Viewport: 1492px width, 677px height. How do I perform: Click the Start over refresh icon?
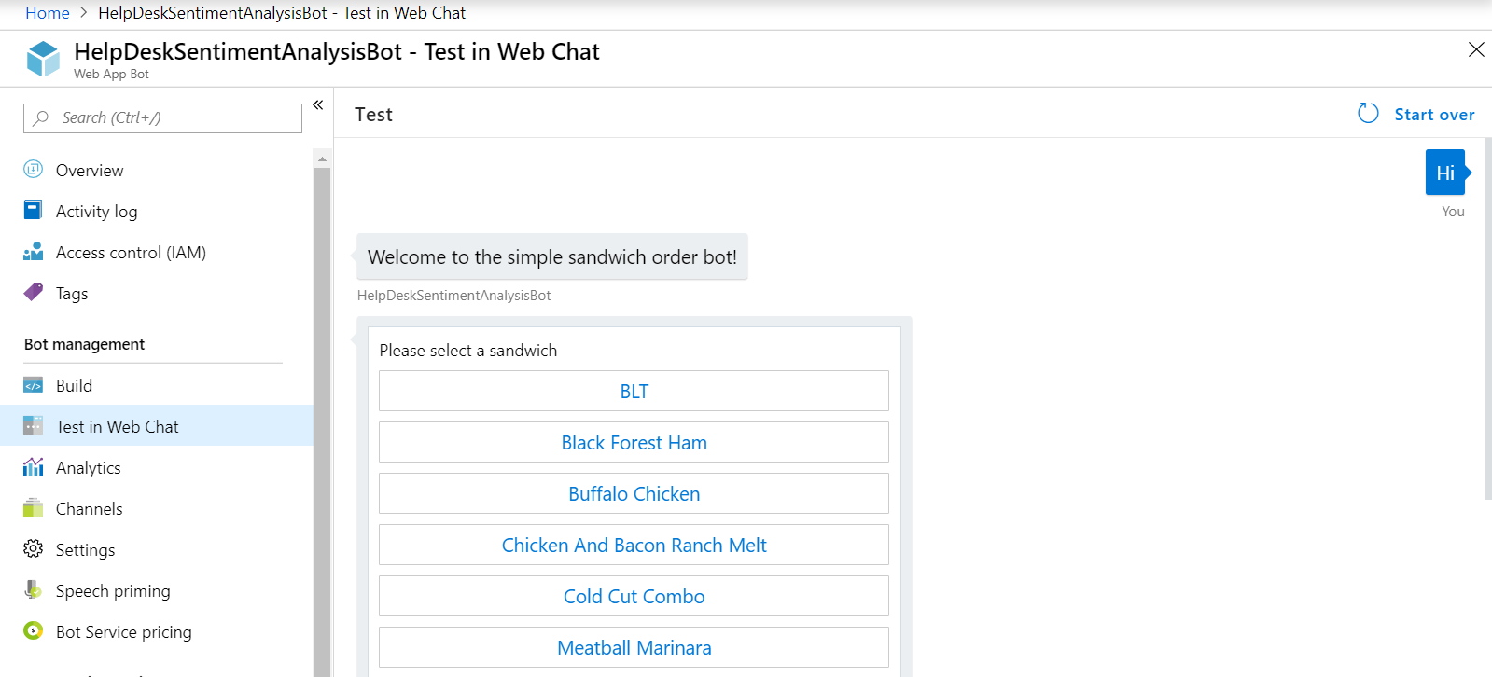pyautogui.click(x=1368, y=114)
